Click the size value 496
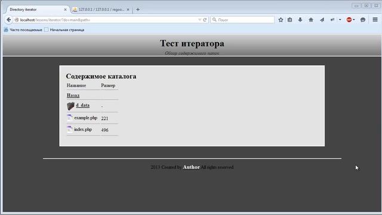382x215 pixels. (105, 130)
